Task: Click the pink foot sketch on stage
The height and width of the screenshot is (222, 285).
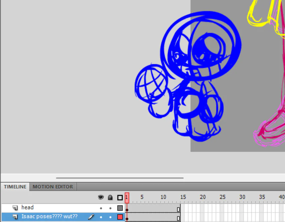Action: coord(270,128)
